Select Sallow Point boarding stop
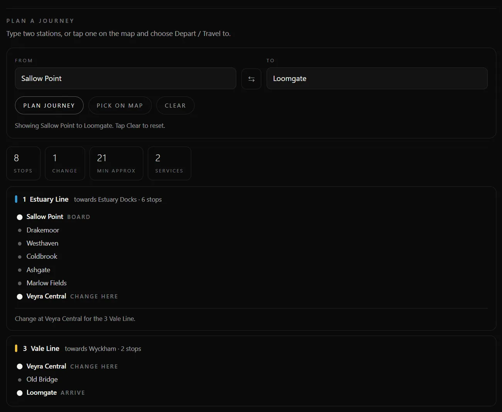Screen dimensions: 502x412 pos(45,217)
